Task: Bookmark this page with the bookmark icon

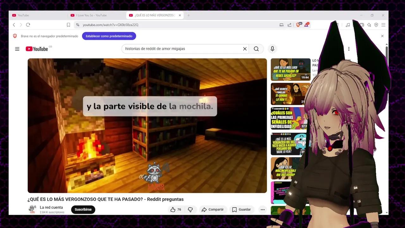Action: pos(68,25)
